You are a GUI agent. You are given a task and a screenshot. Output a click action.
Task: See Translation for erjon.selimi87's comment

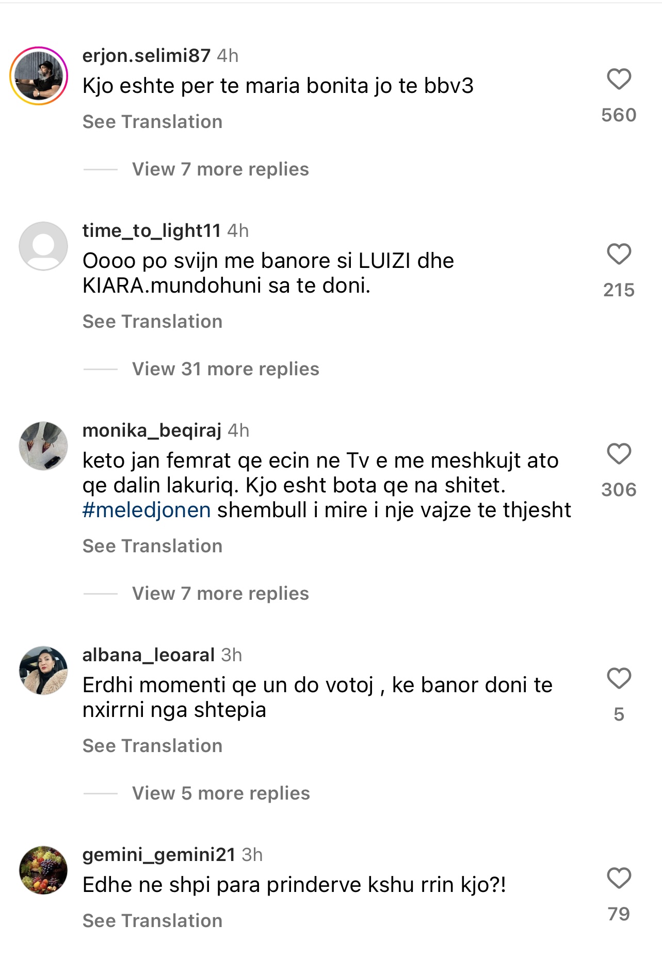click(152, 122)
